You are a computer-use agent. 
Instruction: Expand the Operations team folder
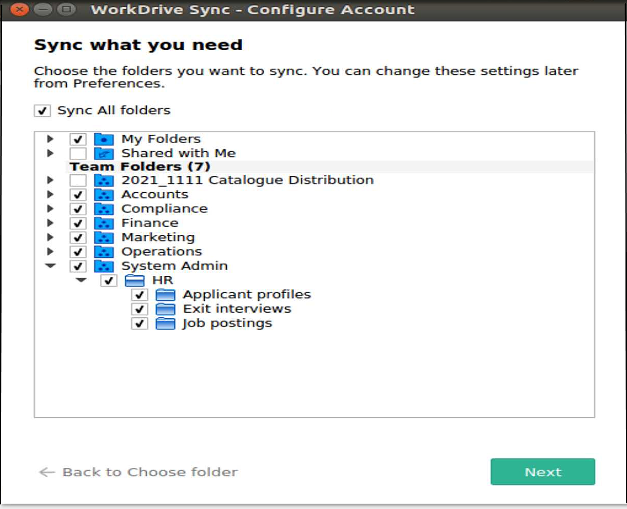point(50,252)
